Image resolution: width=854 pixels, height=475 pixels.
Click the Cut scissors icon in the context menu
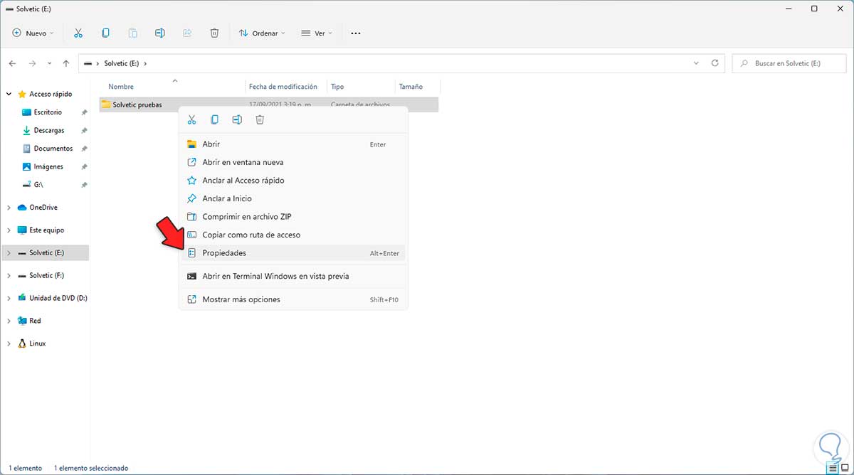tap(191, 119)
